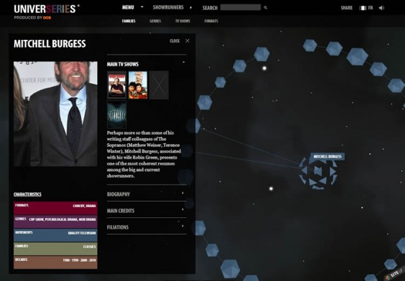
Task: Close the Mitchell Burgess panel with X
Action: click(187, 41)
